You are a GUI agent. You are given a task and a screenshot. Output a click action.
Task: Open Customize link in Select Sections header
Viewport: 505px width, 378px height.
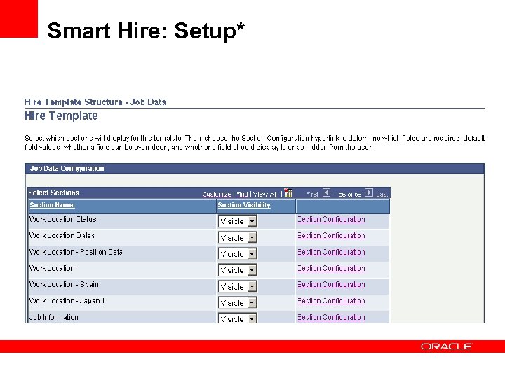click(217, 194)
